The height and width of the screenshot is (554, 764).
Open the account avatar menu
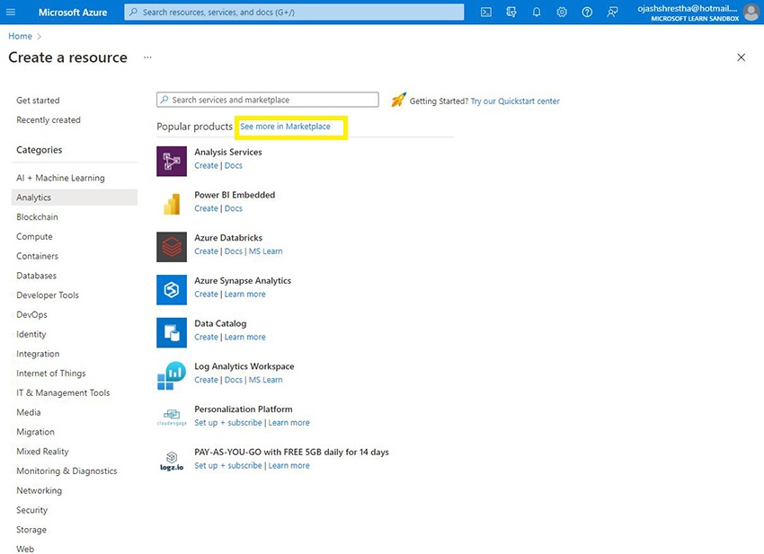pyautogui.click(x=751, y=13)
